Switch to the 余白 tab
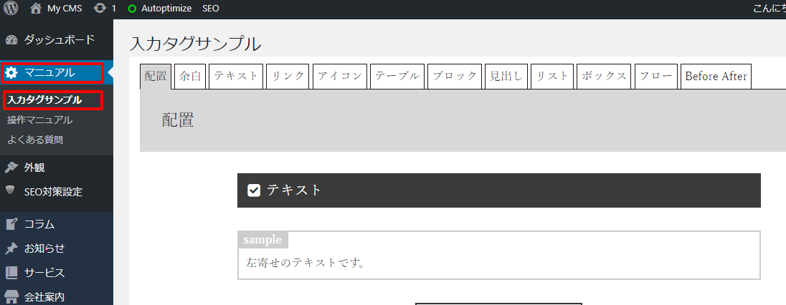 coord(190,76)
